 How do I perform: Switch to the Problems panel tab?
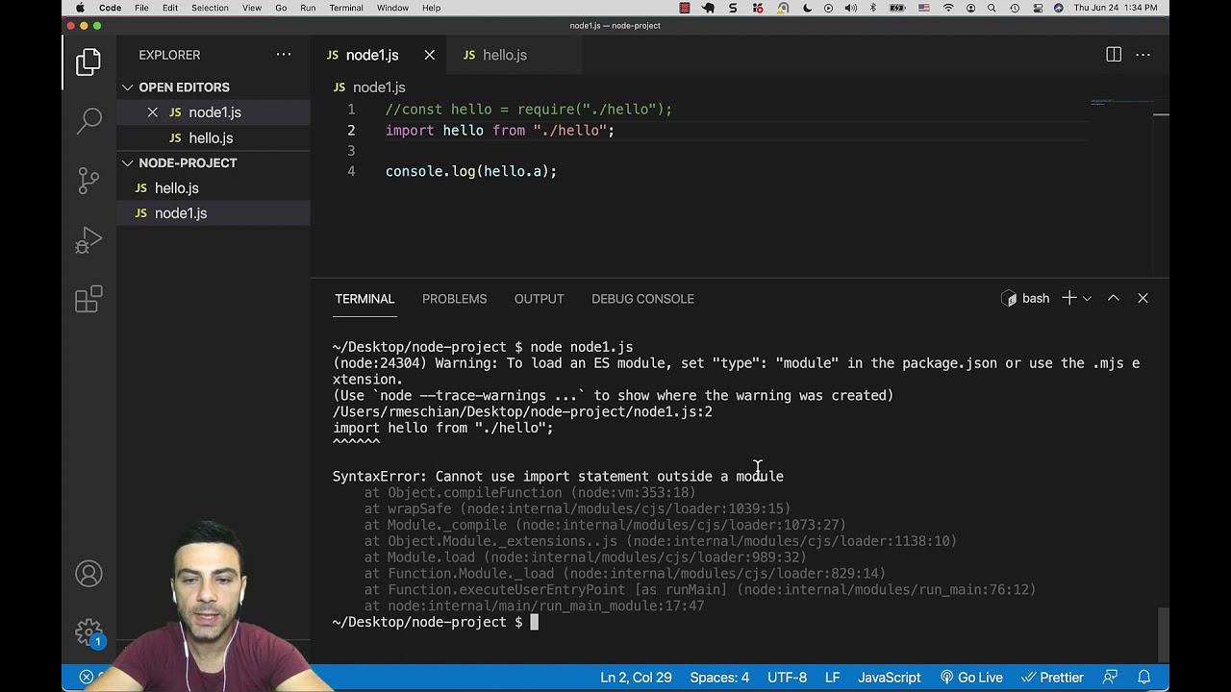click(x=454, y=299)
